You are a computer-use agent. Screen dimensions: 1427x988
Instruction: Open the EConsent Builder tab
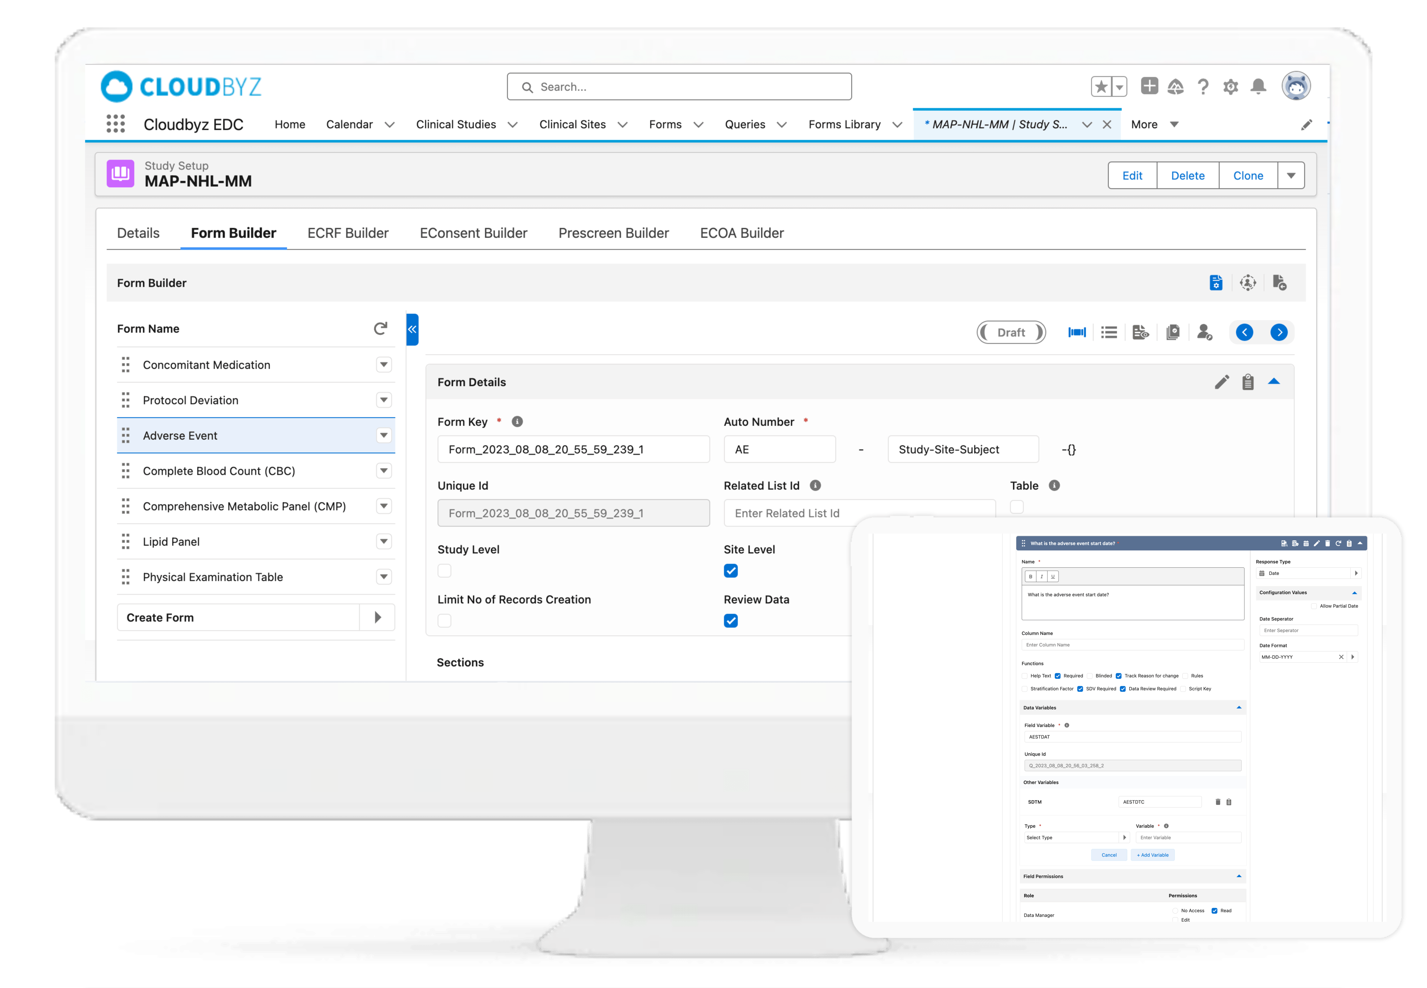click(x=473, y=233)
